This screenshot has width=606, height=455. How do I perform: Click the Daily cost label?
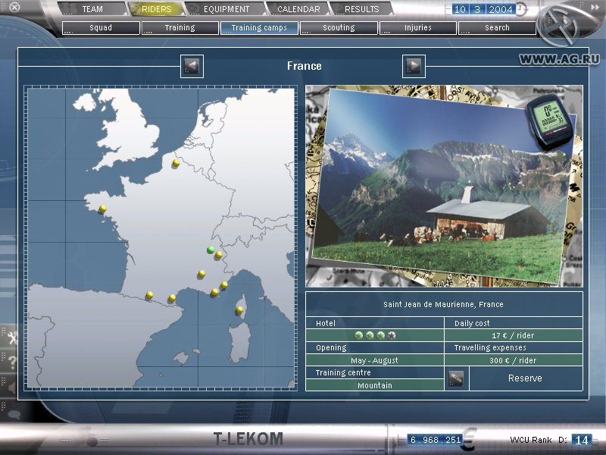pyautogui.click(x=472, y=324)
